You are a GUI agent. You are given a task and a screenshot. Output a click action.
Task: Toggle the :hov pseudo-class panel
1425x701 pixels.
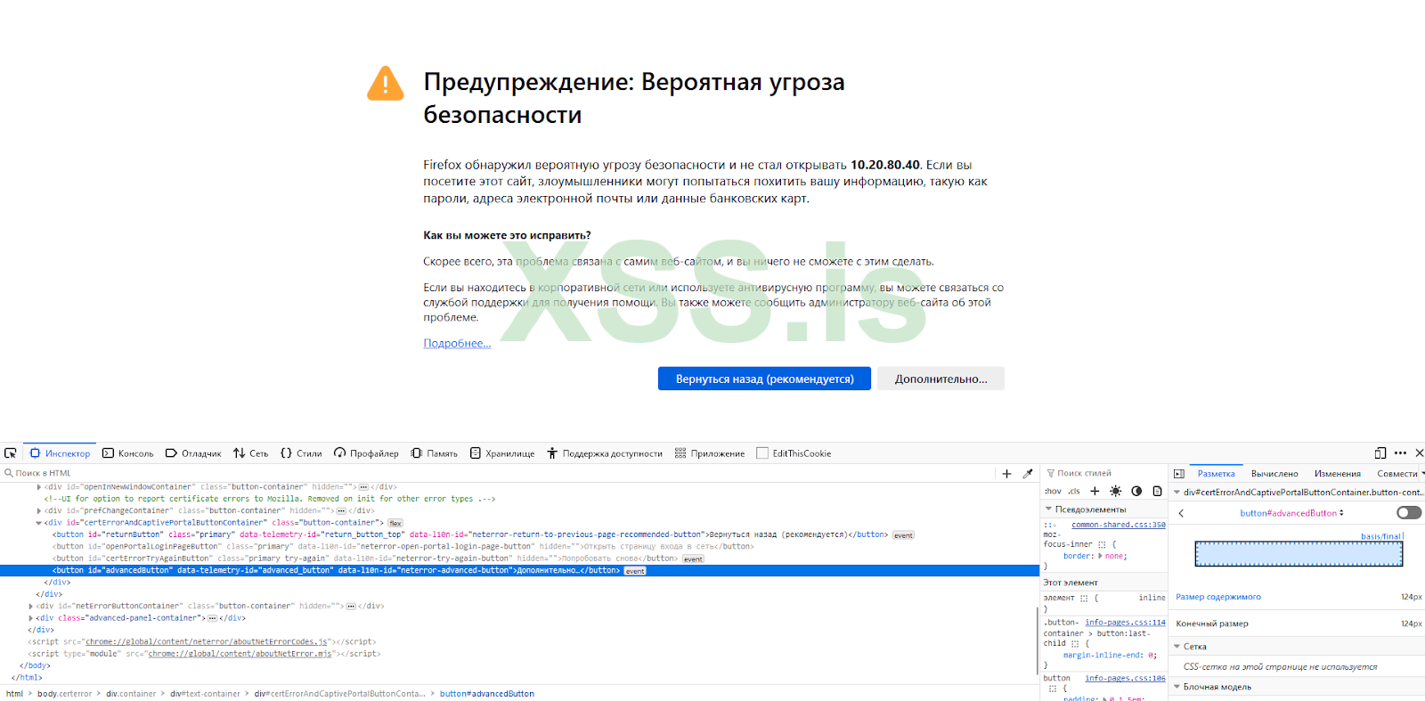[1053, 491]
